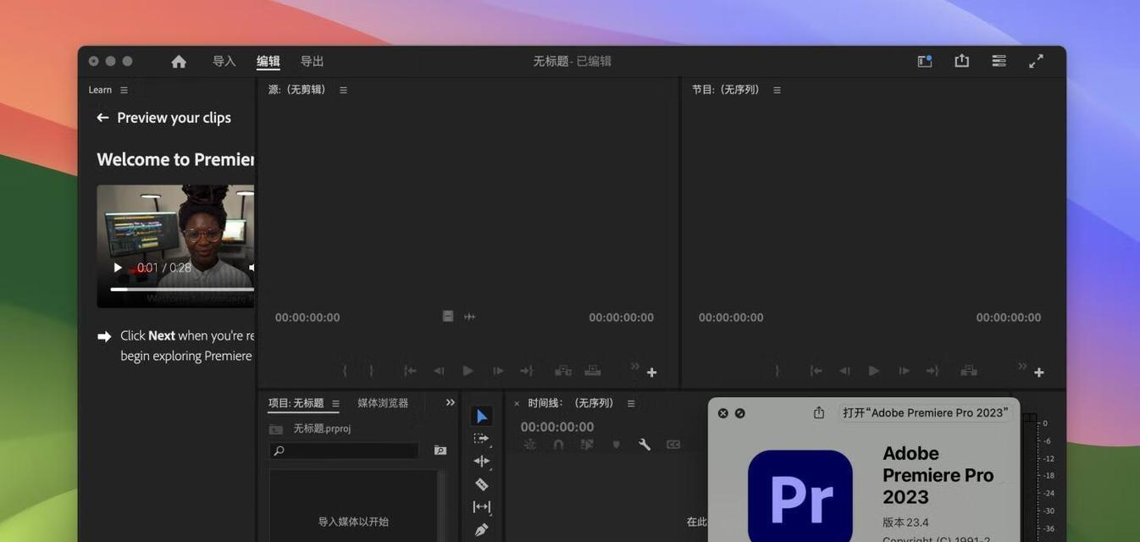Image resolution: width=1140 pixels, height=542 pixels.
Task: Step back one frame in Source monitor
Action: [x=439, y=371]
